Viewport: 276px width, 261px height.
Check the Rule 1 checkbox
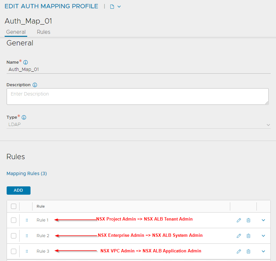pos(14,220)
